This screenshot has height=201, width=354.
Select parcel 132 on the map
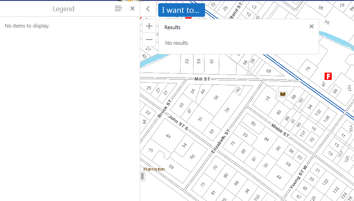[x=336, y=189]
